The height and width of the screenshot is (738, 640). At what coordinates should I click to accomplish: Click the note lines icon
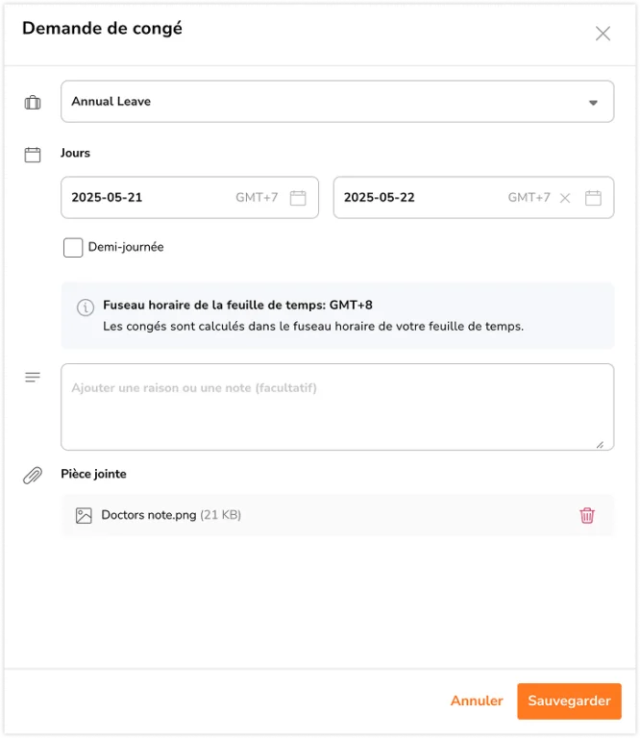(x=33, y=378)
